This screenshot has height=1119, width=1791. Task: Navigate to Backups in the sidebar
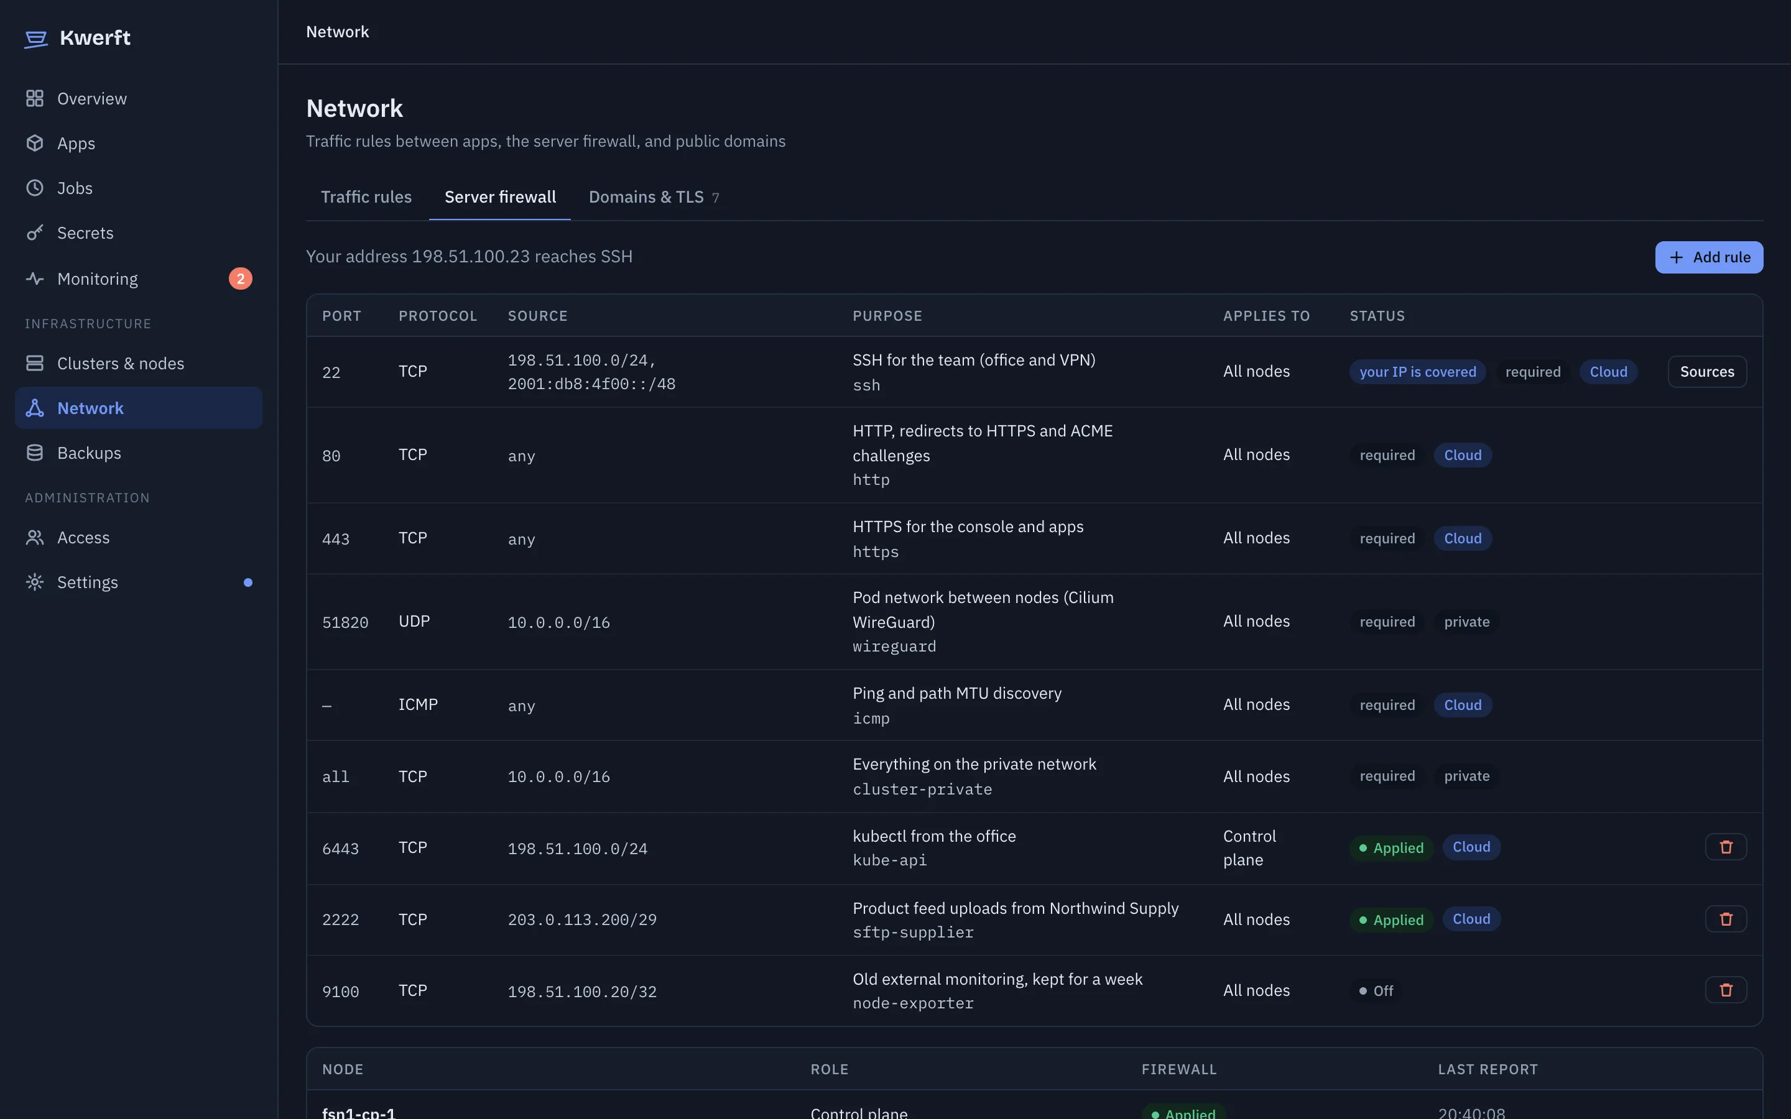pyautogui.click(x=139, y=453)
